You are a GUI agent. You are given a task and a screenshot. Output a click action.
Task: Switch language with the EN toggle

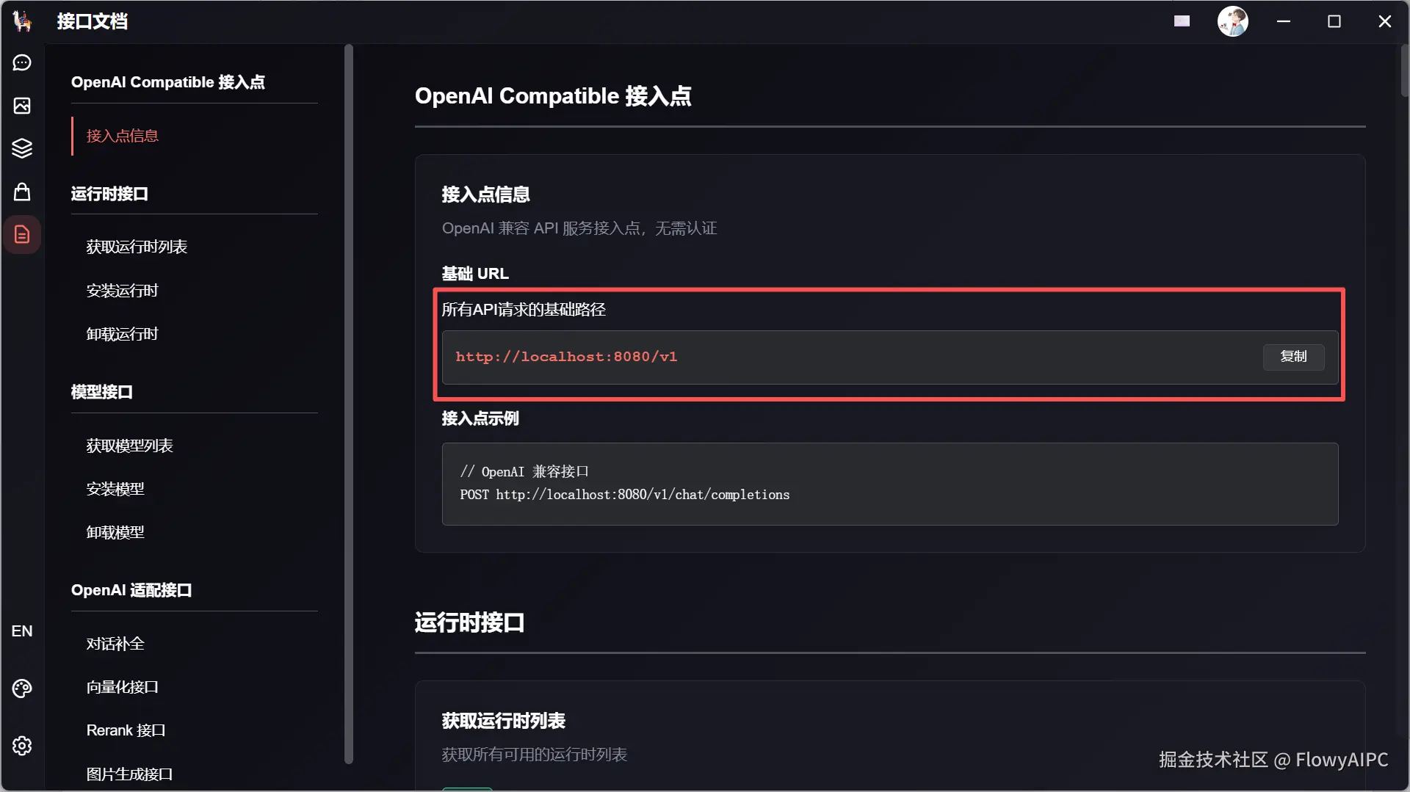(22, 631)
